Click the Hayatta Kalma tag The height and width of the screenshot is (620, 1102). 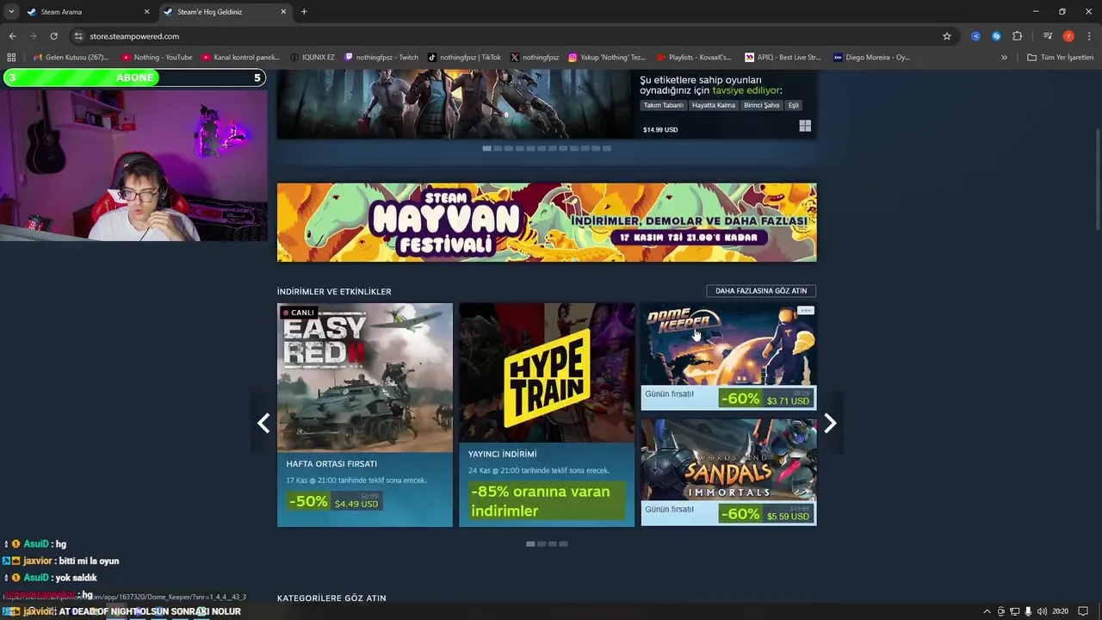[714, 105]
